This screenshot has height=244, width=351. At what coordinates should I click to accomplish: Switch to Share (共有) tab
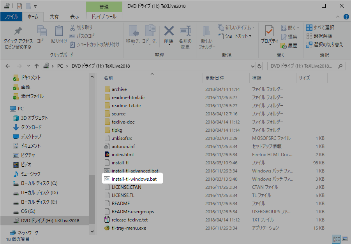tap(54, 17)
